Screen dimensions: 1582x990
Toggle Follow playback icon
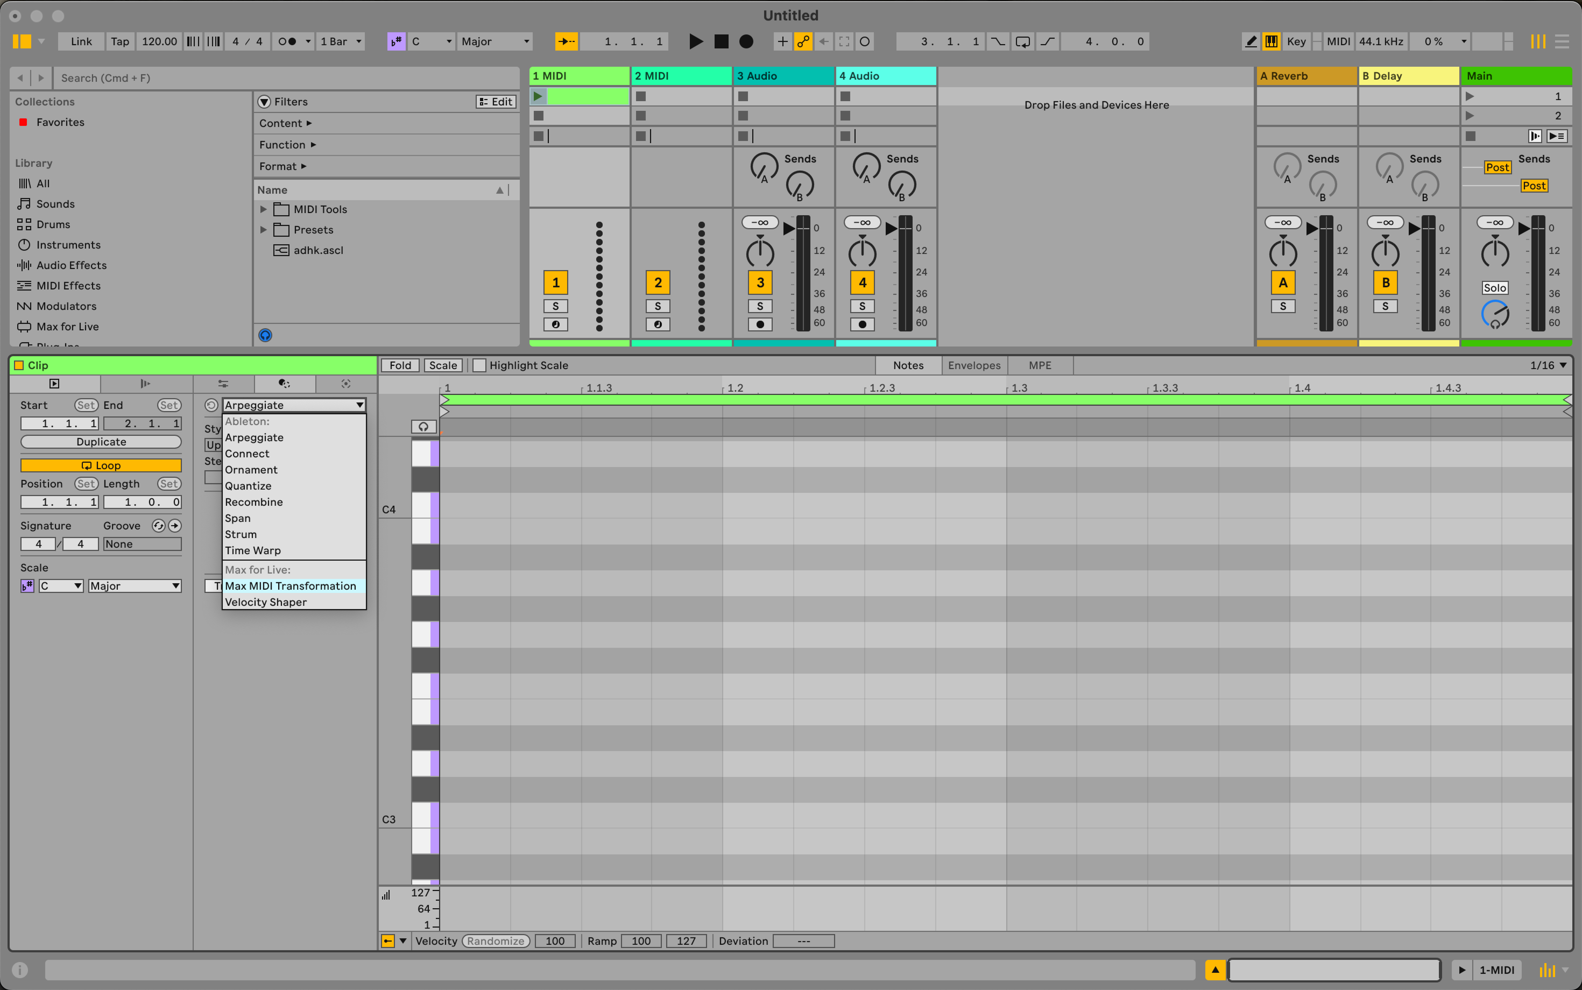point(566,41)
